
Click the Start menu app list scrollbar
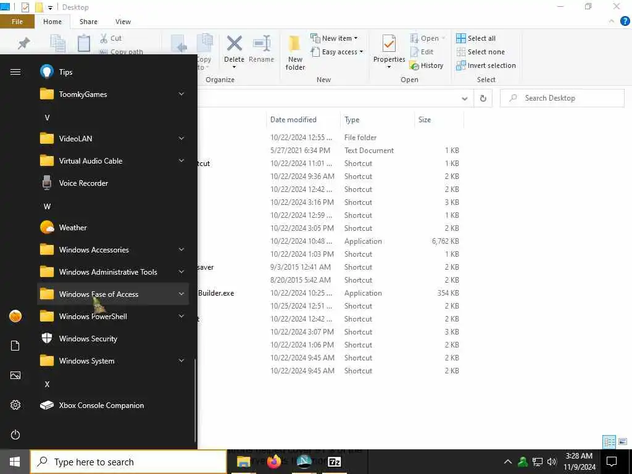(x=195, y=401)
